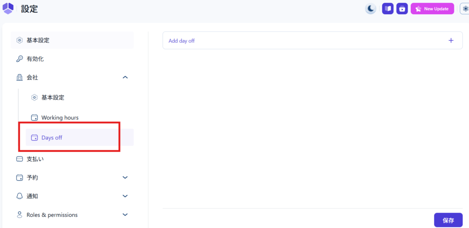This screenshot has height=228, width=469.
Task: Select the Working hours submenu item
Action: pyautogui.click(x=60, y=117)
